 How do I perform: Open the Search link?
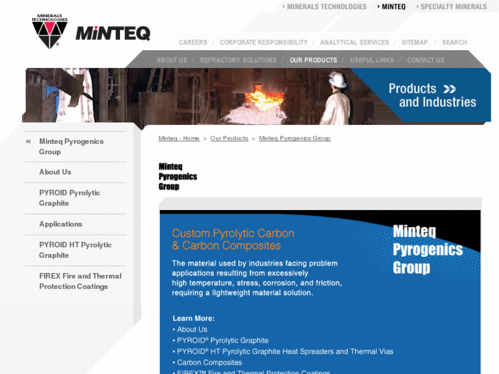454,43
